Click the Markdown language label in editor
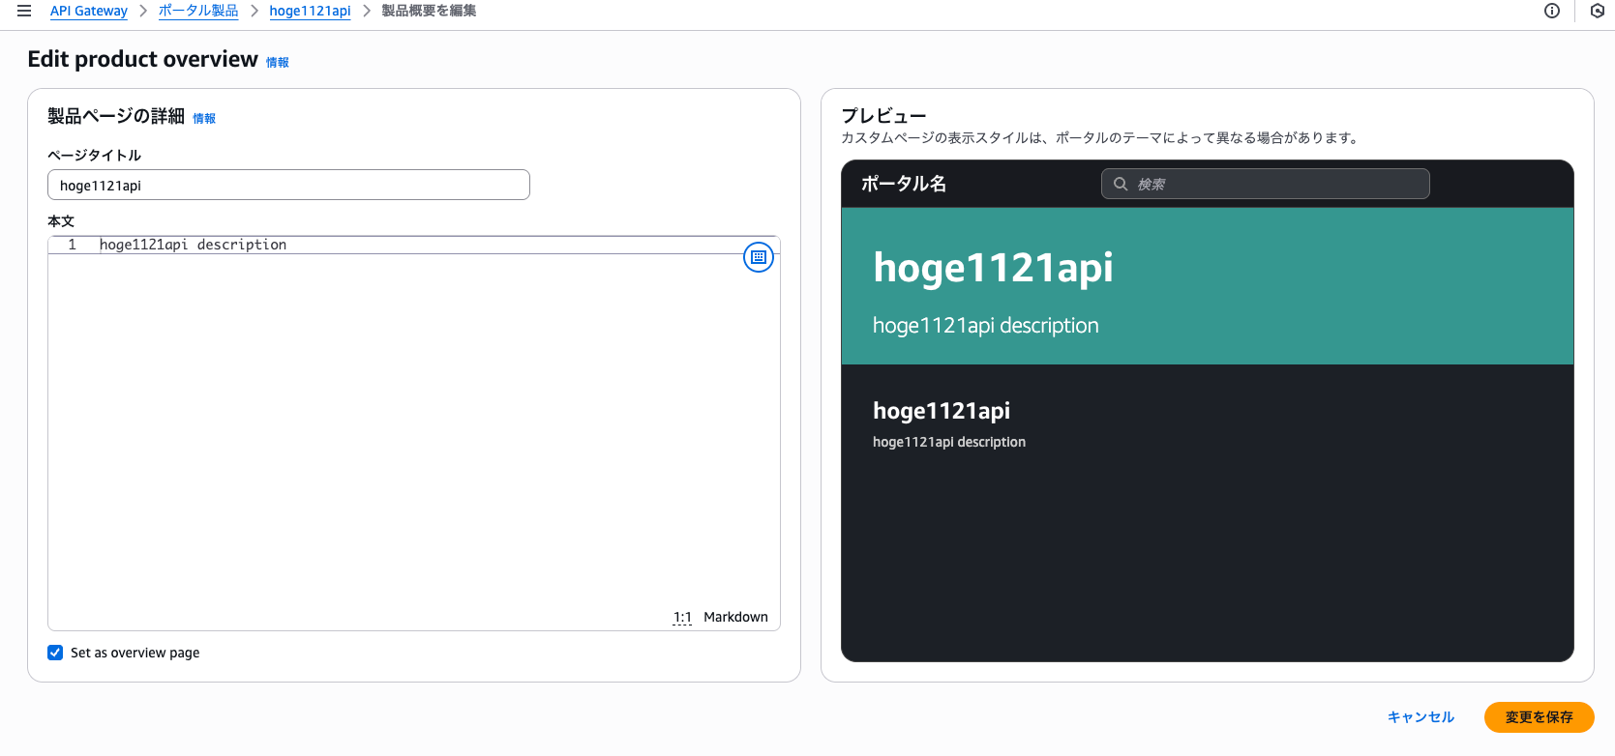This screenshot has width=1615, height=756. point(735,617)
